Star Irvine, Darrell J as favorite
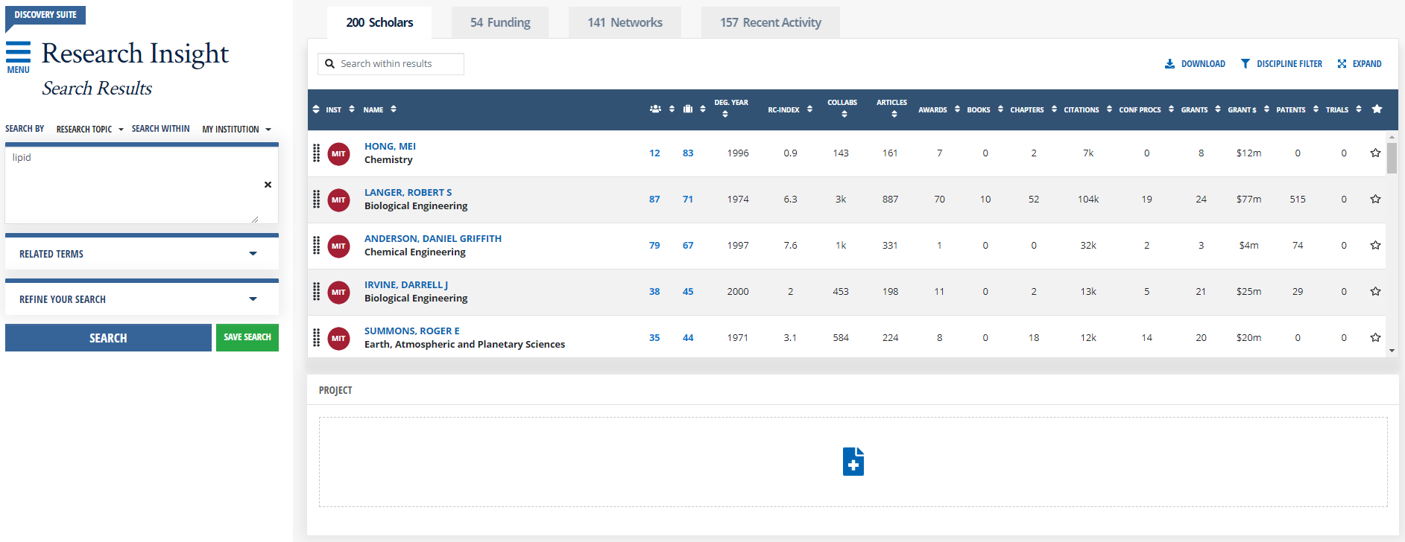1405x542 pixels. [1375, 292]
